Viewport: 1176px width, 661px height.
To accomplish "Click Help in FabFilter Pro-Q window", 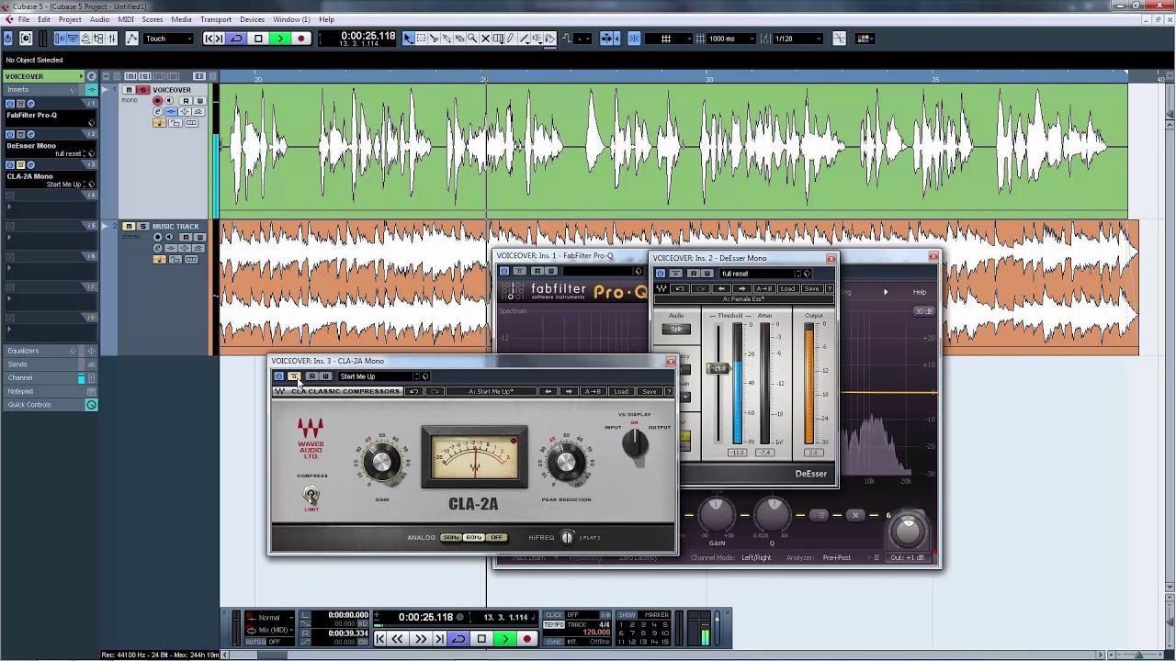I will click(919, 292).
